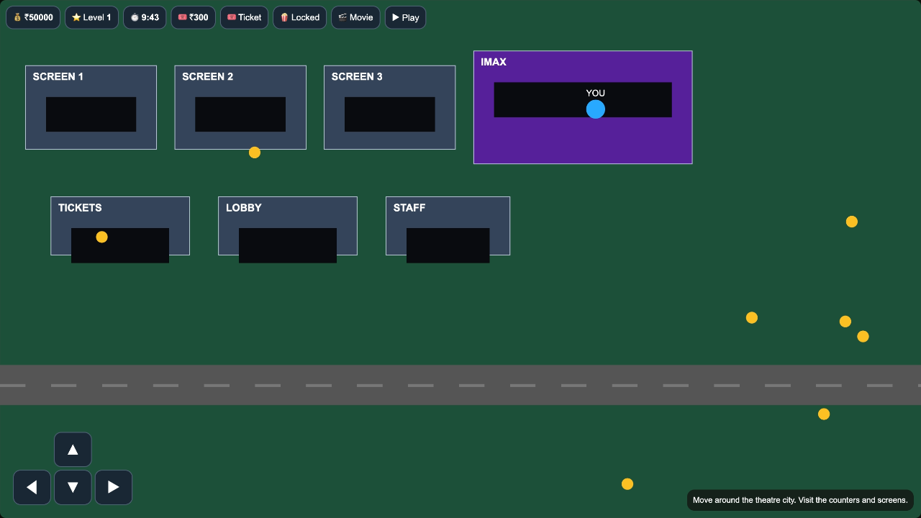Click yellow coin below Screen 2
921x518 pixels.
click(x=255, y=153)
